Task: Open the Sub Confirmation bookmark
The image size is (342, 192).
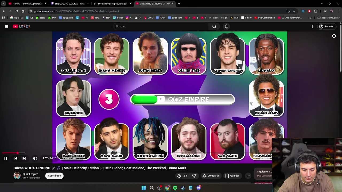Action: pos(265,18)
